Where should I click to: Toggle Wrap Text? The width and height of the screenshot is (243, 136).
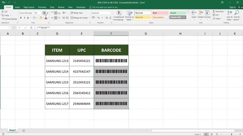click(77, 13)
